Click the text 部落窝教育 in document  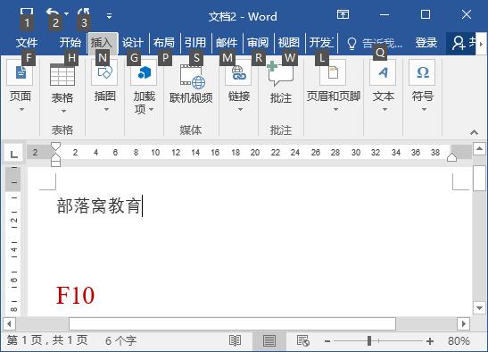tap(98, 205)
